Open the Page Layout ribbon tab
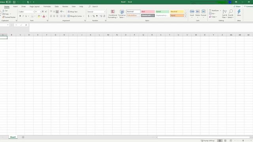Viewport: 253px width, 142px height. 34,7
